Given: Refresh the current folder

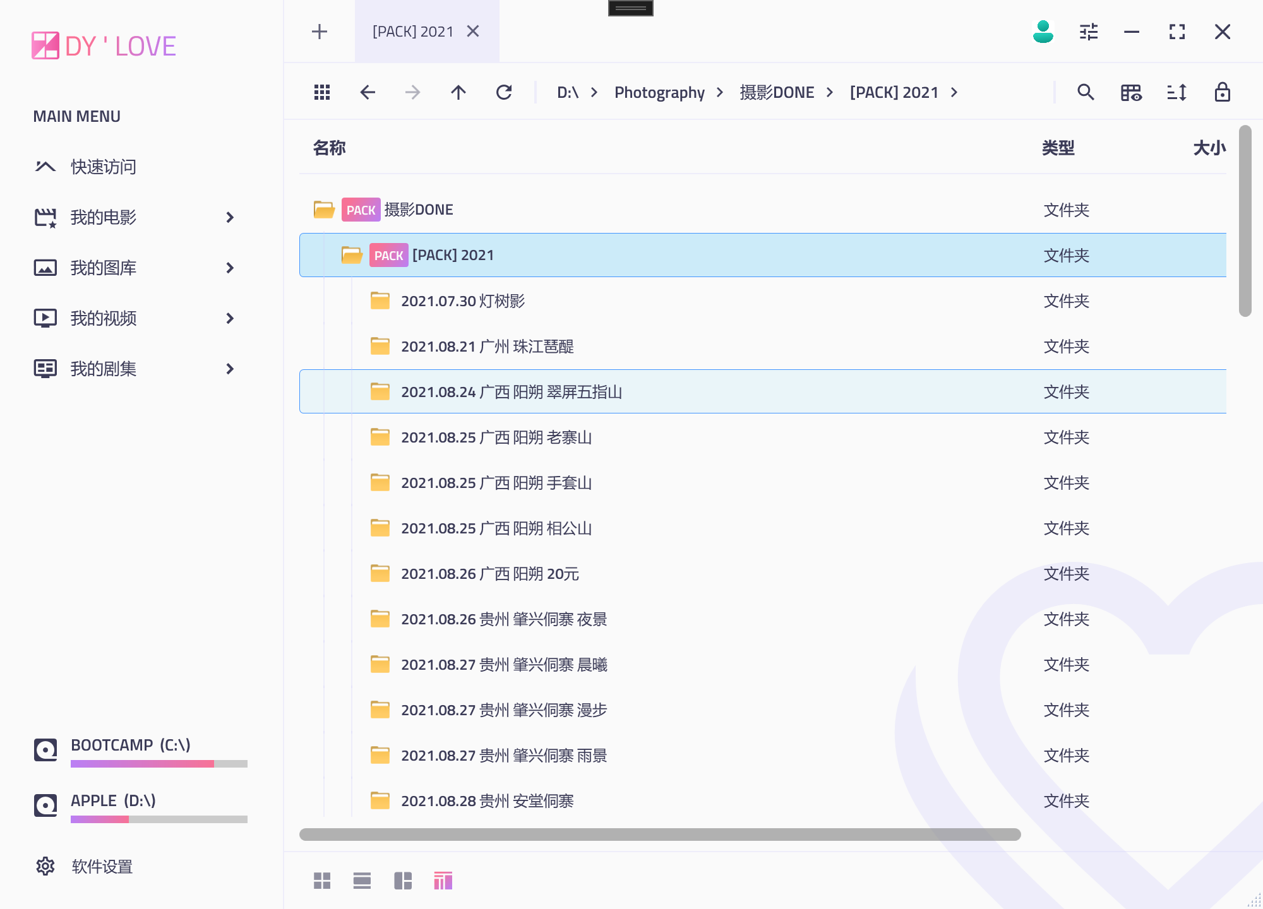Looking at the screenshot, I should point(504,93).
